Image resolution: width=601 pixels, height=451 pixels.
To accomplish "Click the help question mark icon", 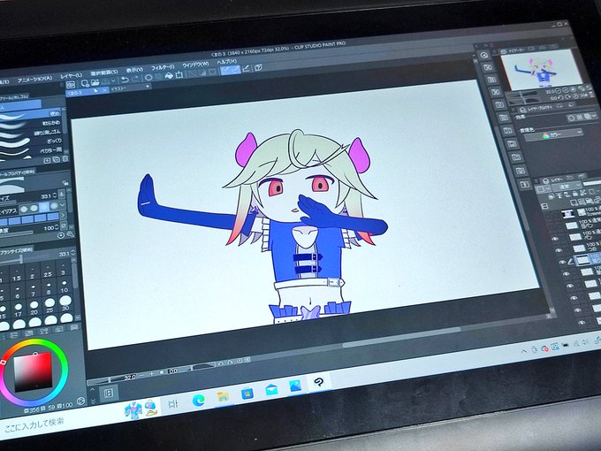I will click(258, 67).
